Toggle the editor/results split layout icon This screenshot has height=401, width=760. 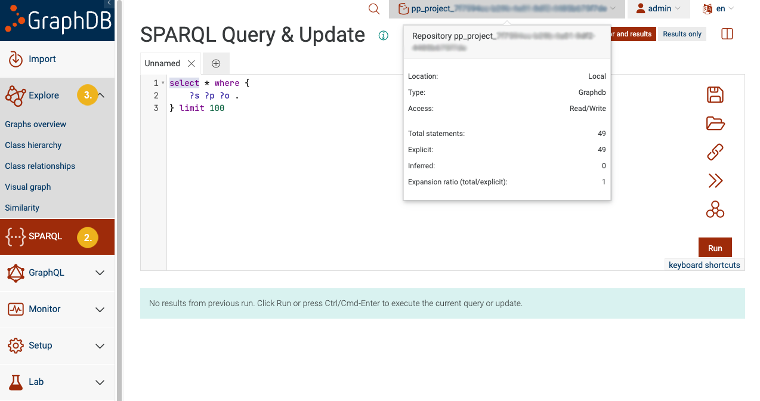pyautogui.click(x=727, y=34)
